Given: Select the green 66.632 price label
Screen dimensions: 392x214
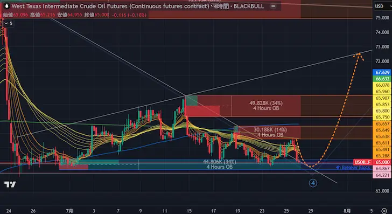Looking at the screenshot, I should coord(382,79).
